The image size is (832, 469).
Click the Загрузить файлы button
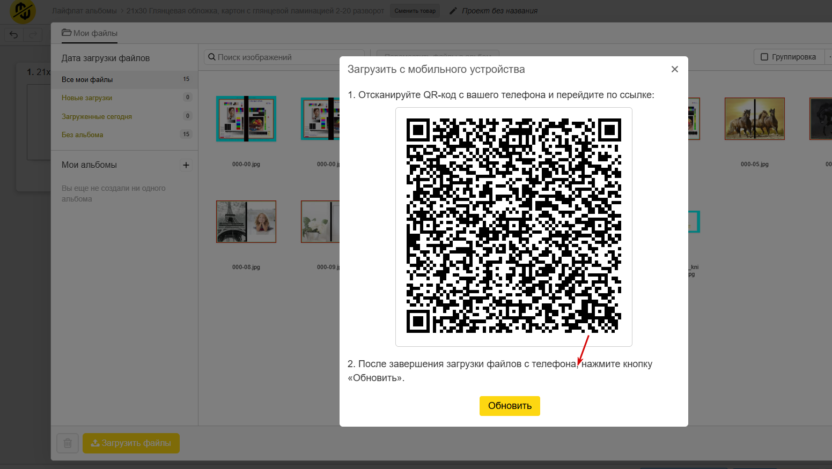pos(131,443)
